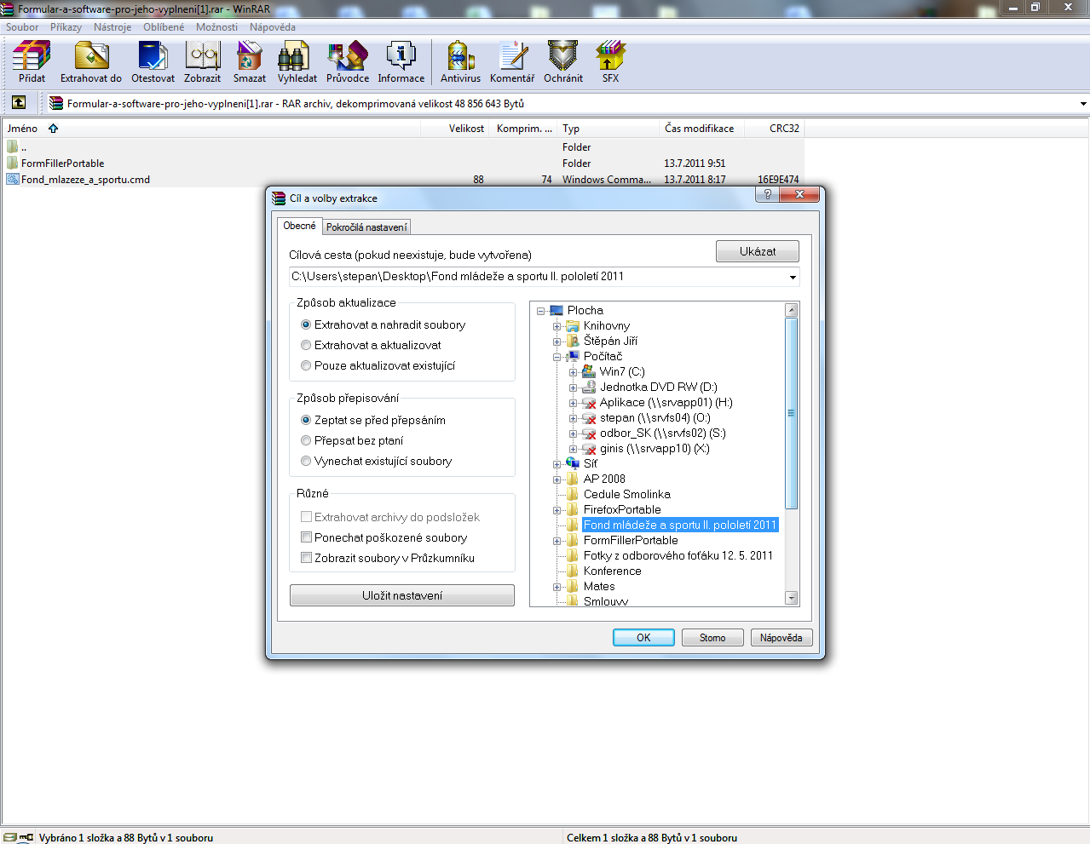
Task: Expand the Knihovny tree node
Action: (557, 326)
